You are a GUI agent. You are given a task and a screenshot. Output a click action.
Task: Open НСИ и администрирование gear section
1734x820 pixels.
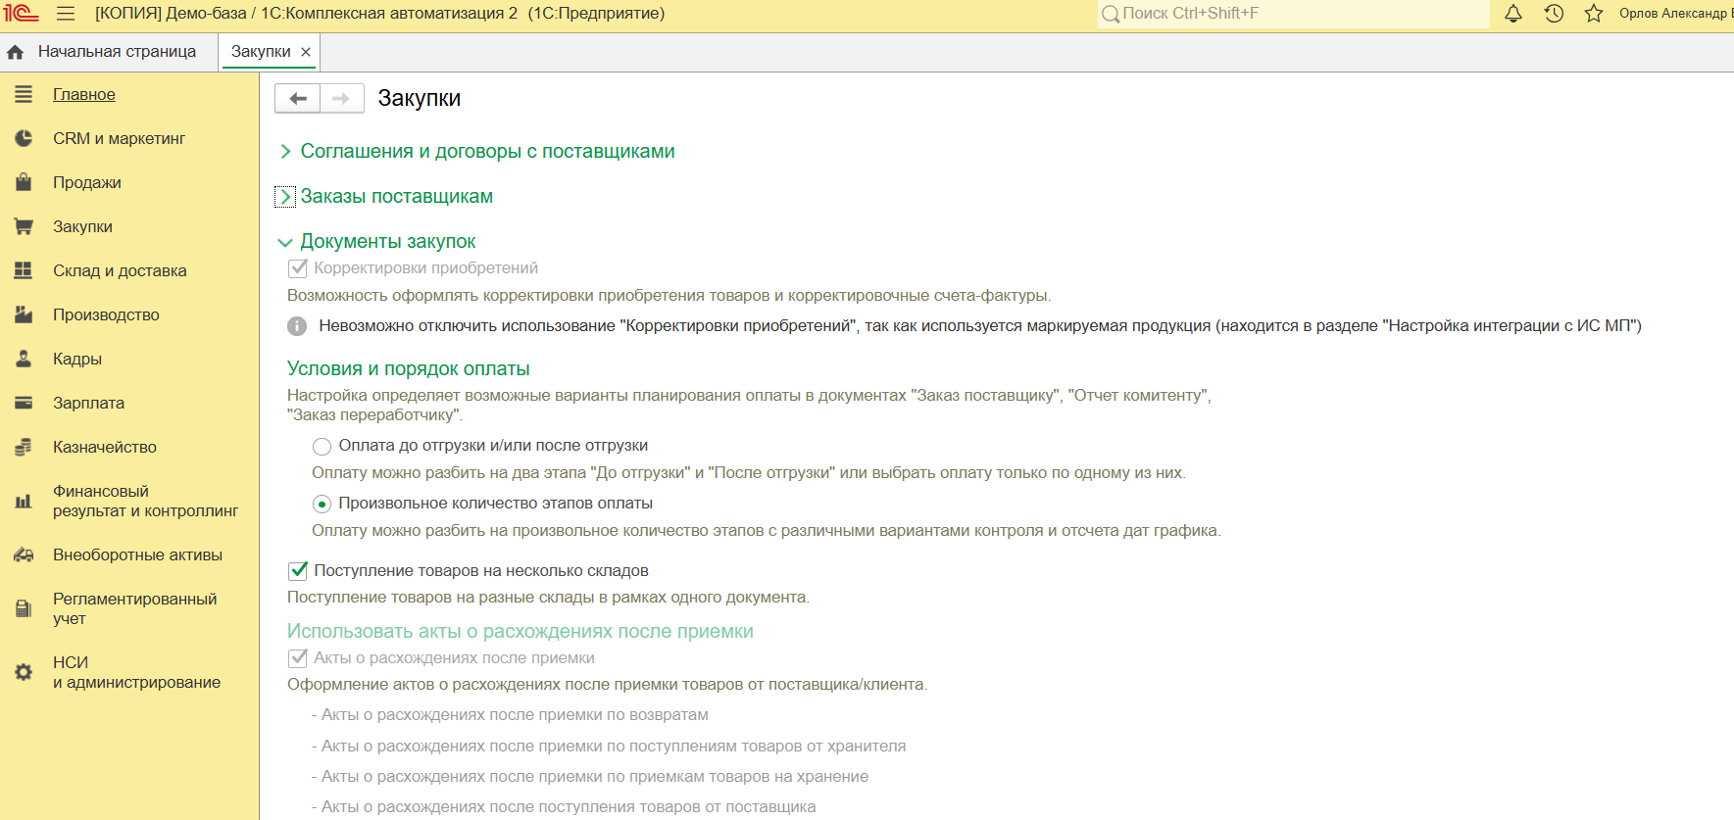136,672
